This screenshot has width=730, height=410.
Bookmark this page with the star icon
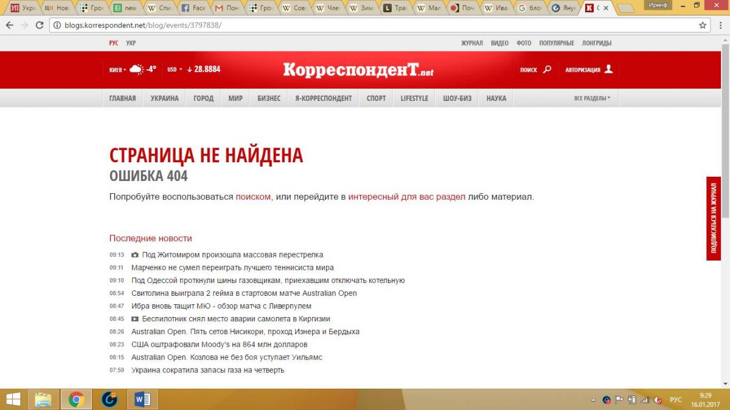703,26
